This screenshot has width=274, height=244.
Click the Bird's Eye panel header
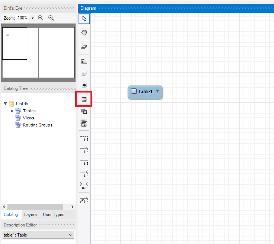tap(38, 8)
